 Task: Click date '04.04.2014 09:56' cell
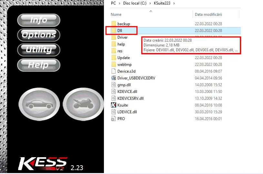click(208, 78)
